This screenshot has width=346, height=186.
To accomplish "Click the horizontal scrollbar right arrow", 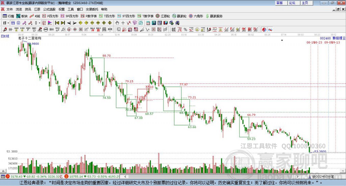I will [297, 177].
